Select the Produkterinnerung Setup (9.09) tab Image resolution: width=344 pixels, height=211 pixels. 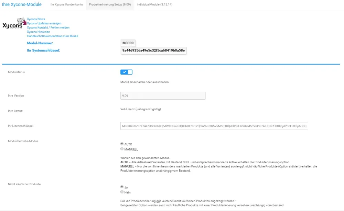click(110, 4)
